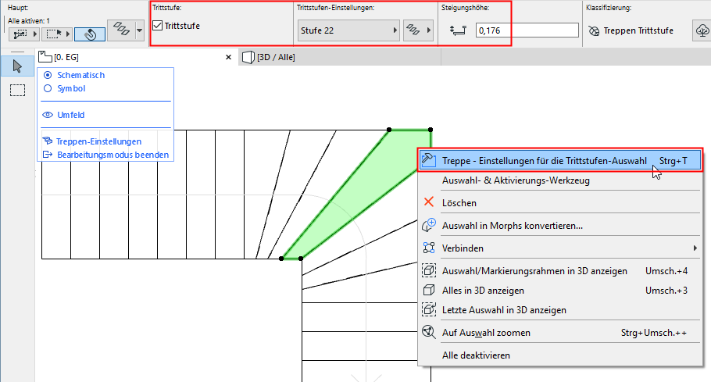Viewport: 711px width, 382px height.
Task: Click the Schematisch label text
Action: [x=80, y=75]
